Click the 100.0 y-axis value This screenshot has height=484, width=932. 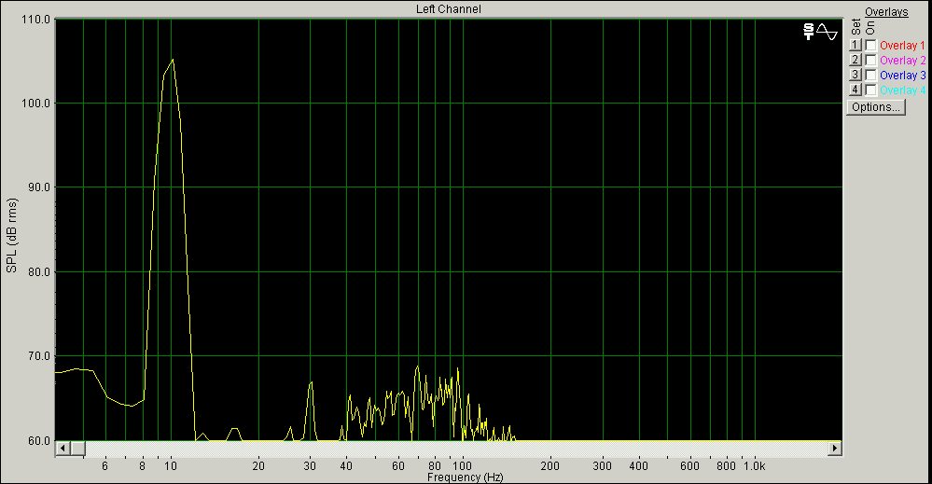pyautogui.click(x=37, y=104)
